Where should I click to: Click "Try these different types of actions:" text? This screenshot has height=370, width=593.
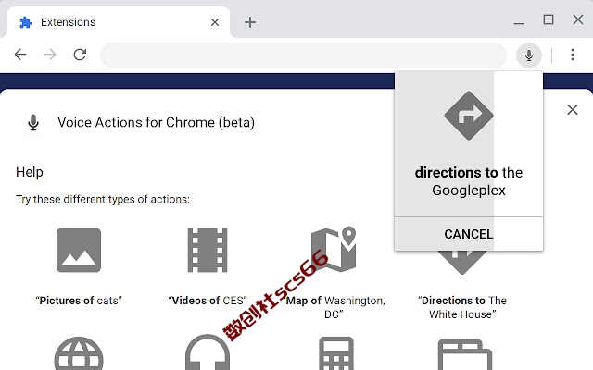(103, 200)
